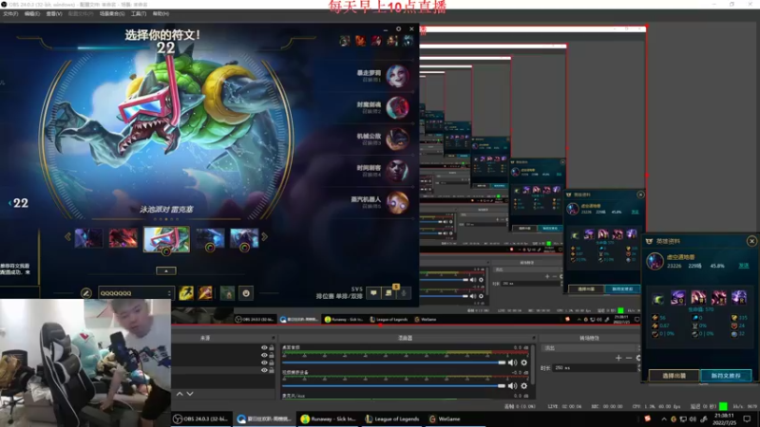Click the transition duration 250 ms field
760x427 pixels.
tap(596, 368)
